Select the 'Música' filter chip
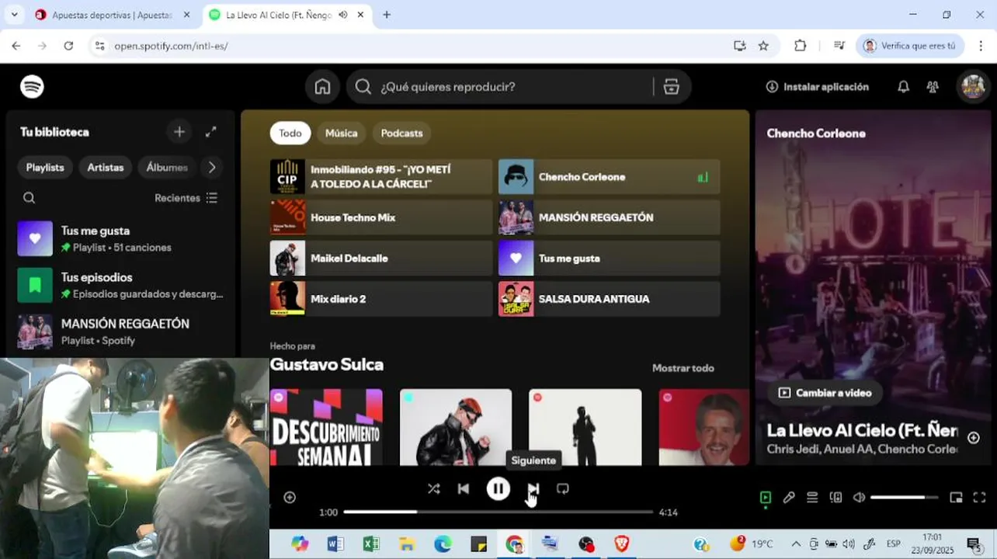Image resolution: width=997 pixels, height=559 pixels. [342, 133]
